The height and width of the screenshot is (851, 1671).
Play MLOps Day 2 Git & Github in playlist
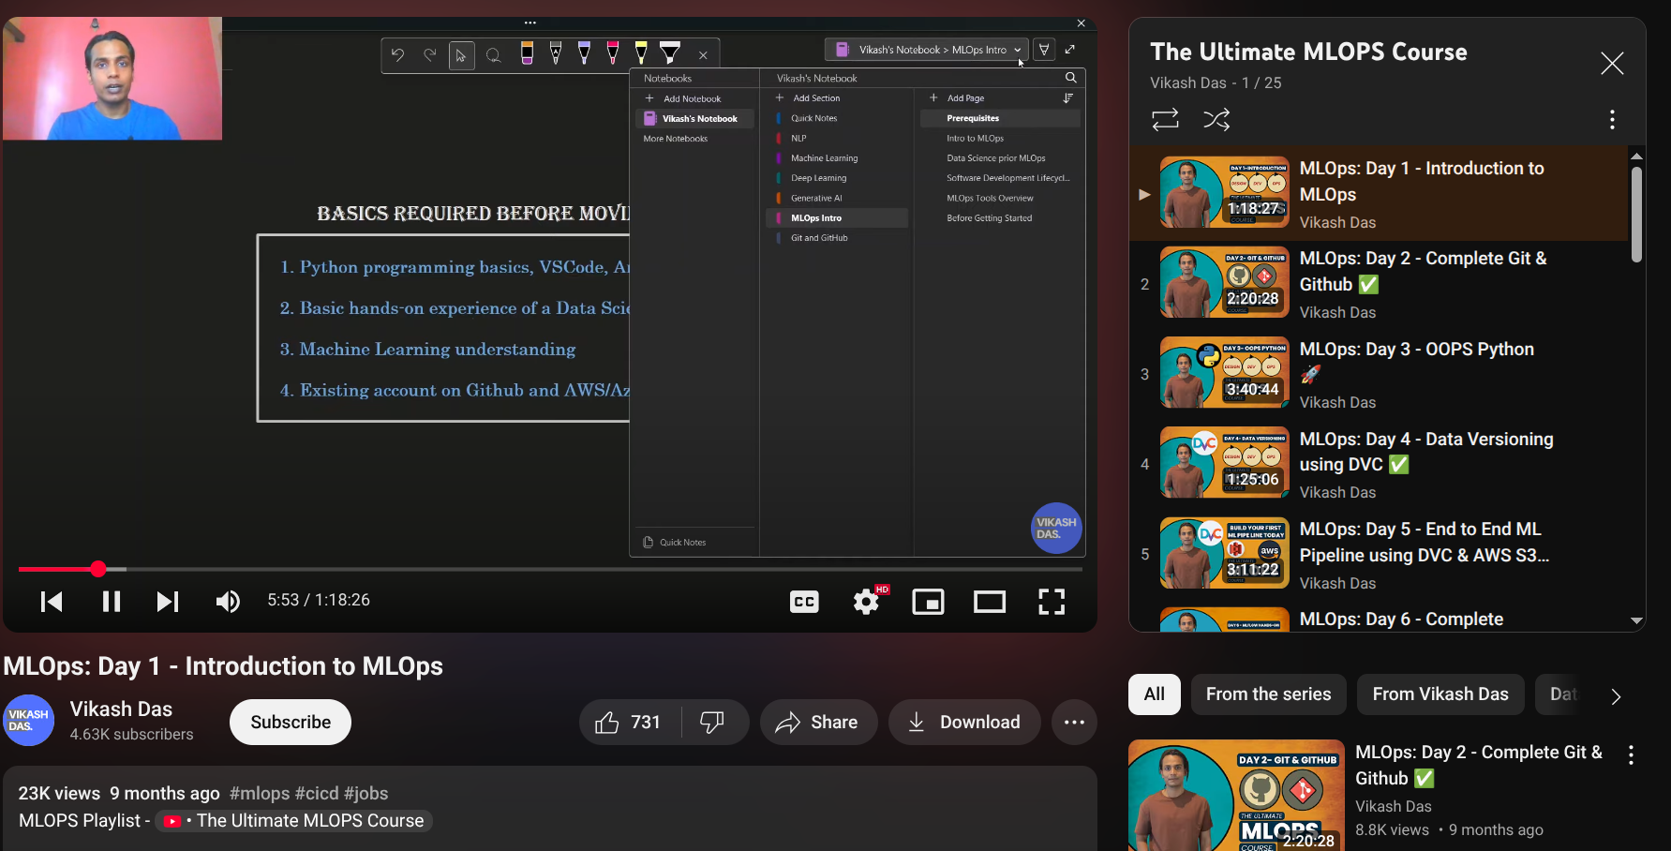pos(1379,284)
